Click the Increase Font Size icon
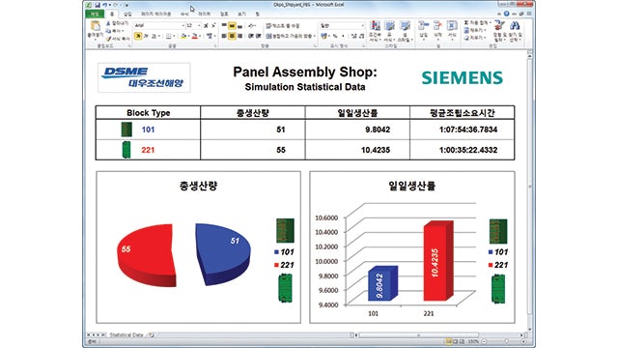The width and height of the screenshot is (618, 348). pyautogui.click(x=206, y=26)
